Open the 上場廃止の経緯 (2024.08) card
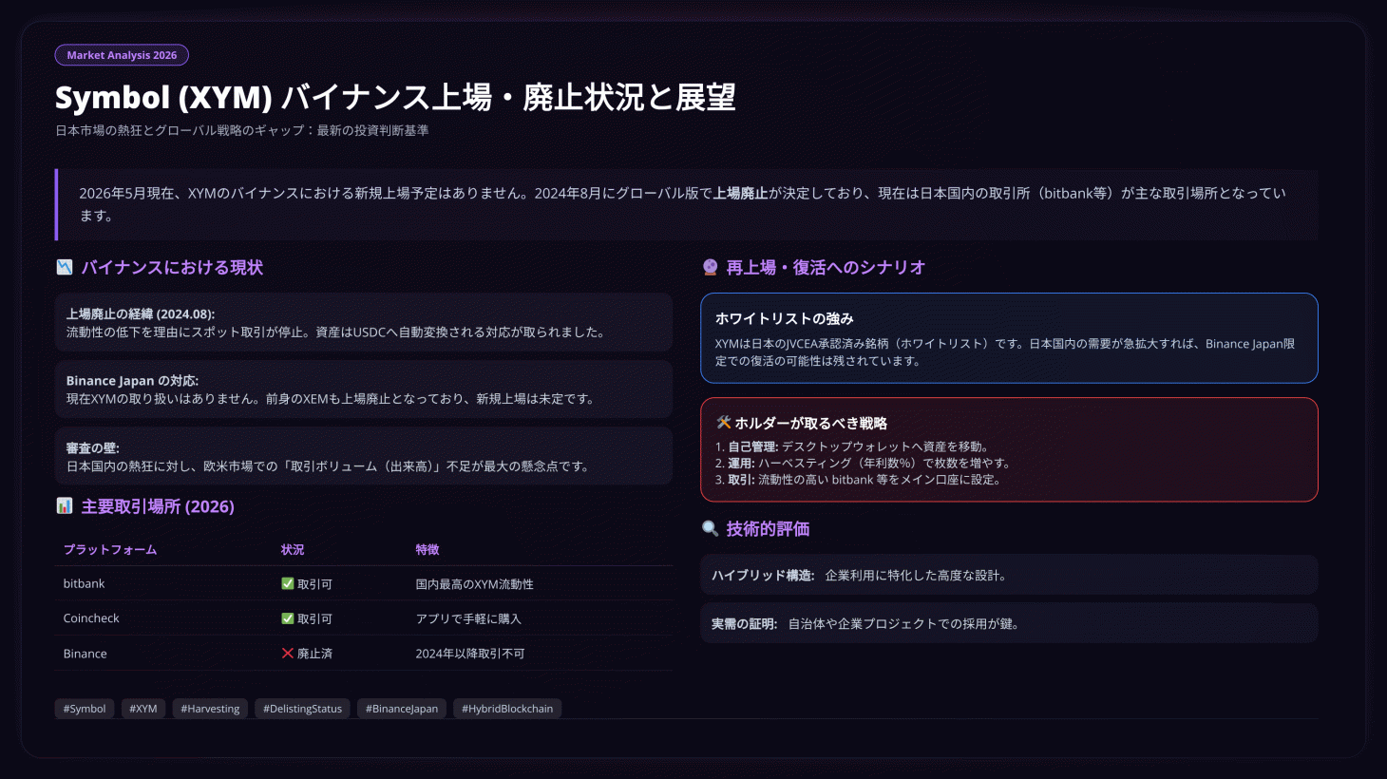 coord(364,323)
